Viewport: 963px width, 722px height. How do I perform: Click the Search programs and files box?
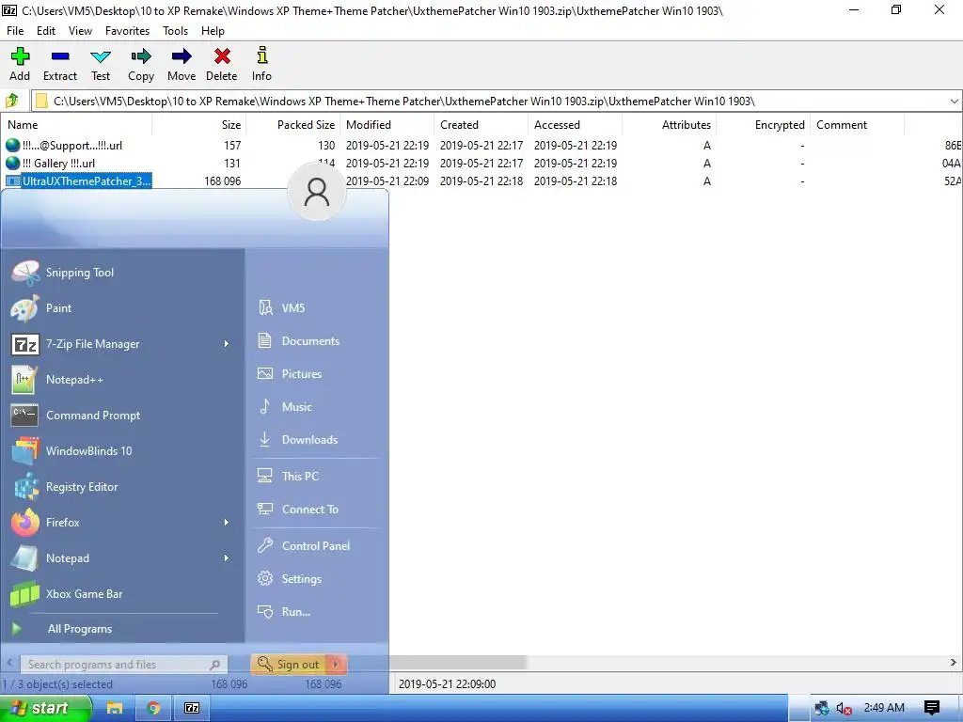[x=124, y=665]
